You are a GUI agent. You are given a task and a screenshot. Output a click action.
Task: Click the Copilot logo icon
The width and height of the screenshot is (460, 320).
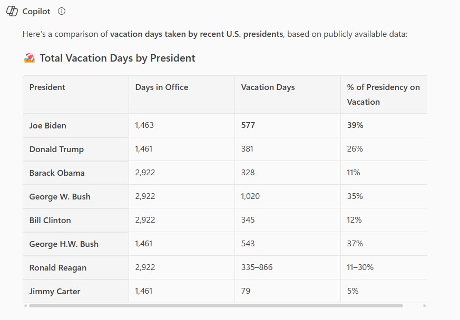[x=12, y=11]
